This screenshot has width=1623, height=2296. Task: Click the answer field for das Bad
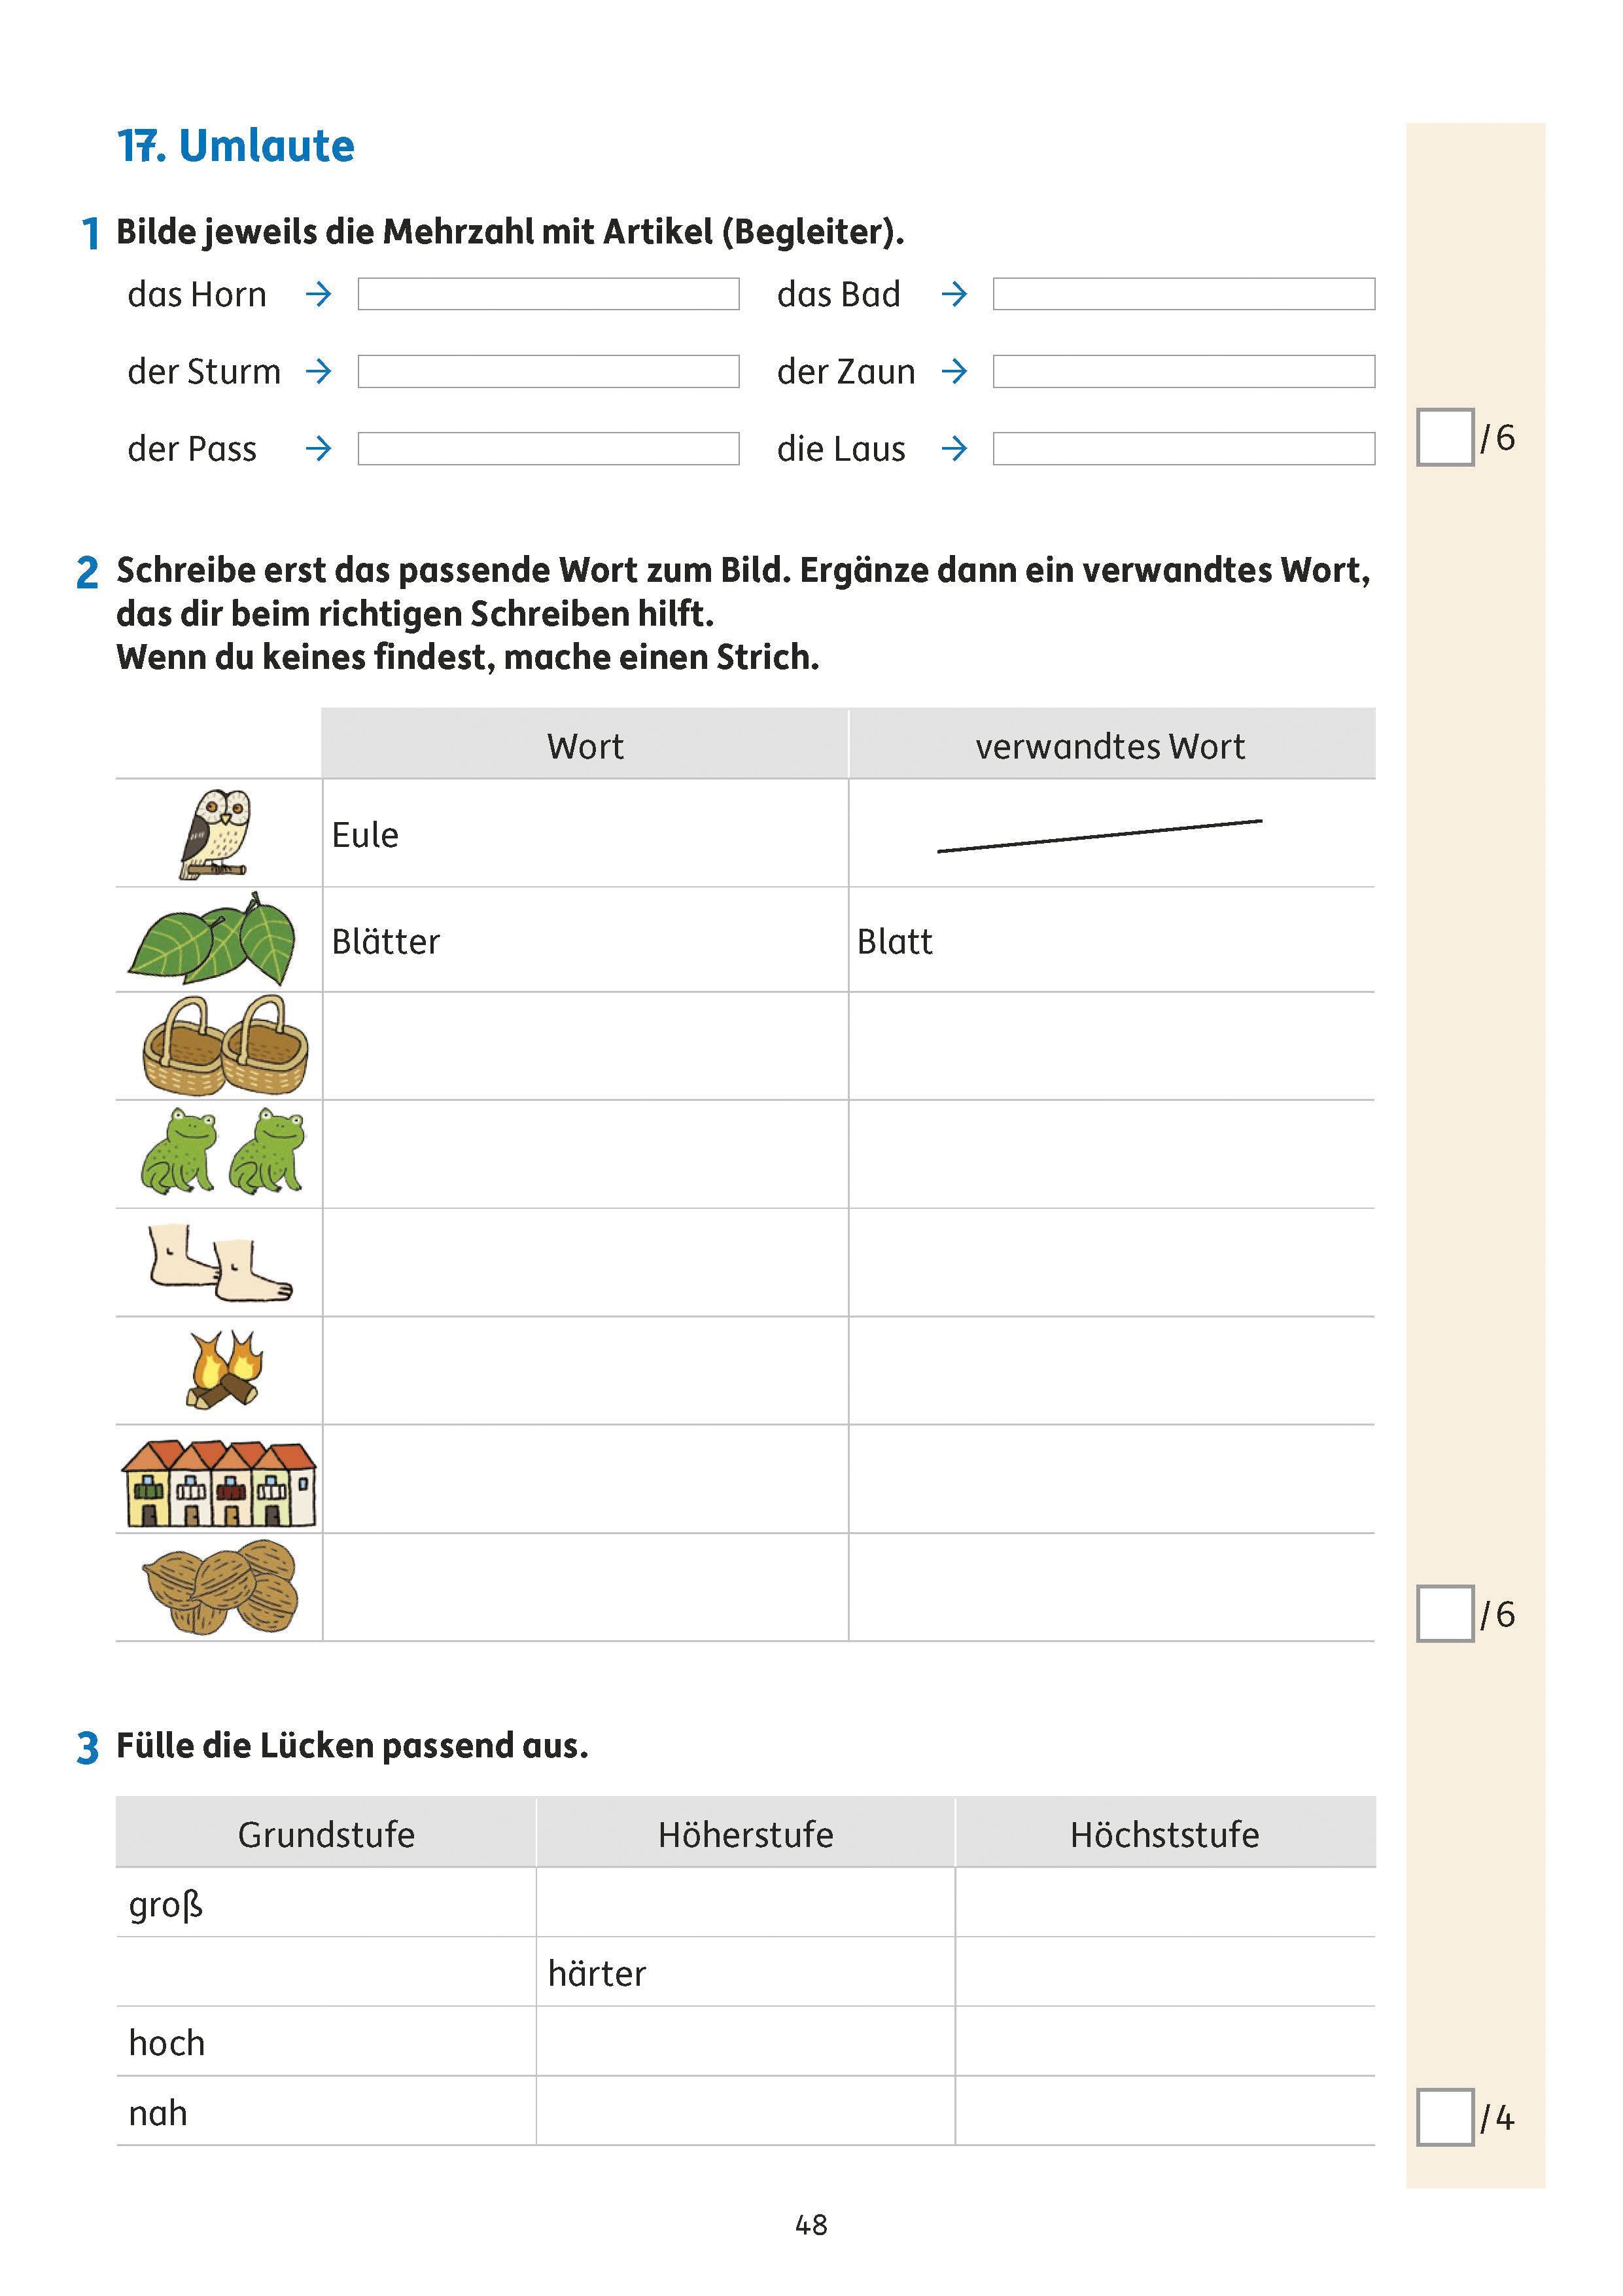(x=1183, y=294)
